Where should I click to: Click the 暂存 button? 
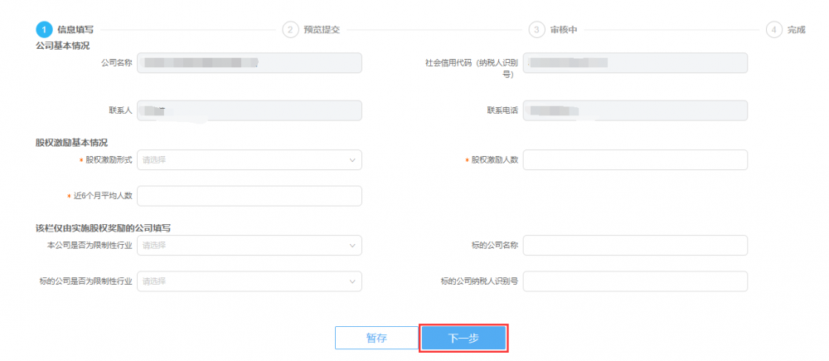(x=376, y=338)
